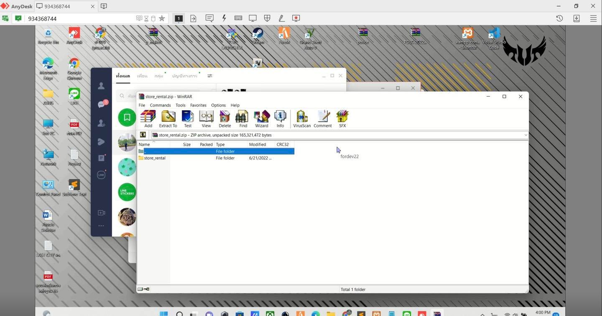The height and width of the screenshot is (316, 602).
Task: Open the remote Windows Start button
Action: coord(163,313)
